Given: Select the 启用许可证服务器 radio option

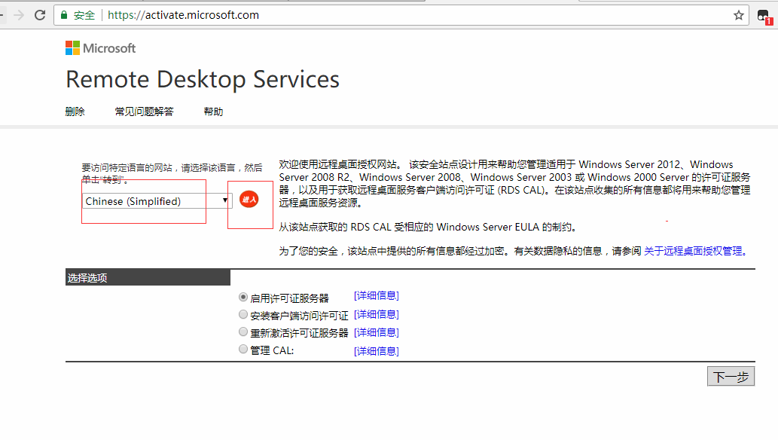Looking at the screenshot, I should pyautogui.click(x=243, y=297).
